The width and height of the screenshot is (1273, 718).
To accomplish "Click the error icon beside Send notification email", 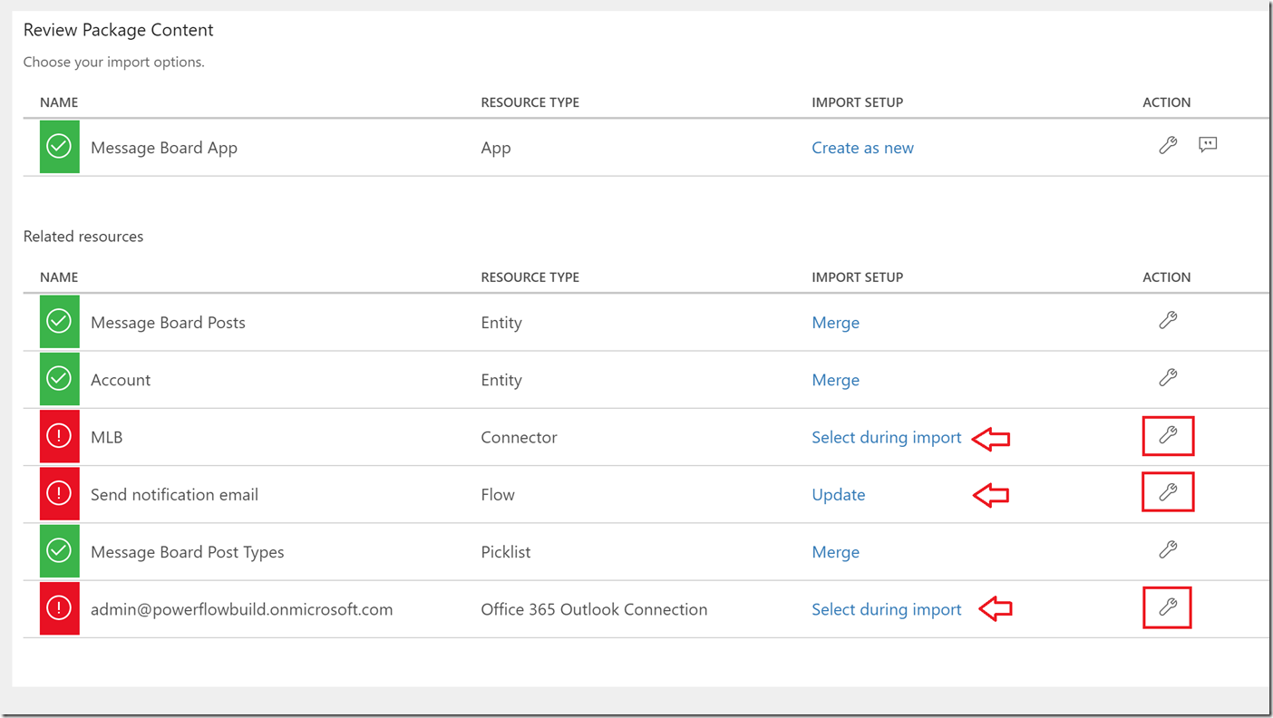I will point(59,493).
